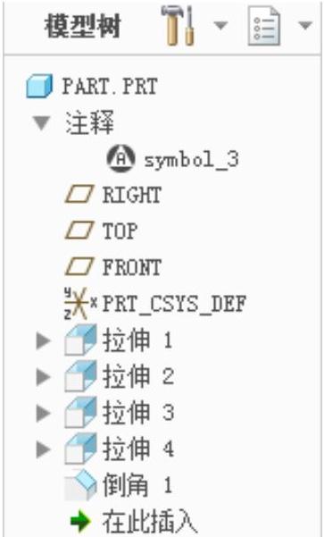Viewport: 324px width, 537px height.
Task: Select the 倒角 1 chamfer feature icon
Action: tap(80, 485)
